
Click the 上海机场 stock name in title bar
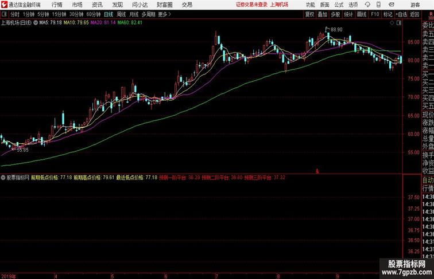click(x=279, y=5)
